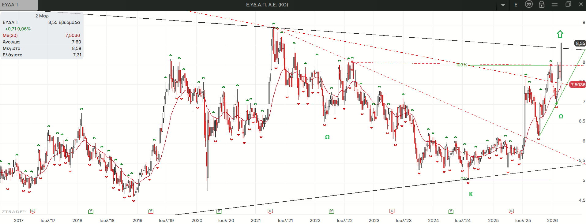Click the green up arrow signal on chart
The height and width of the screenshot is (224, 586).
(x=560, y=34)
